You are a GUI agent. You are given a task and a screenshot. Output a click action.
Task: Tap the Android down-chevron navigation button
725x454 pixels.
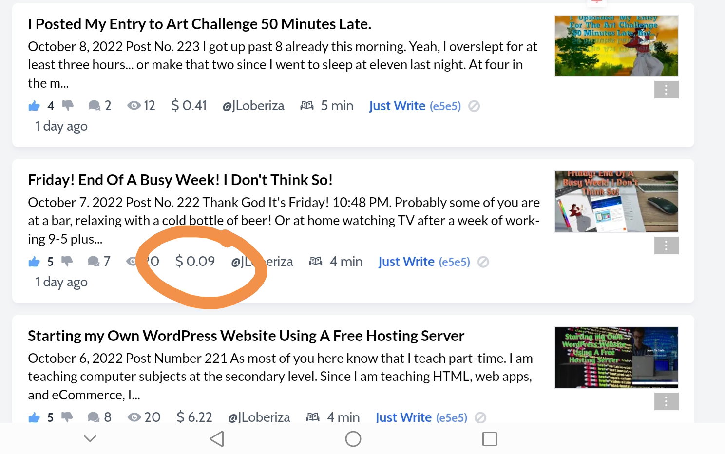click(x=90, y=438)
